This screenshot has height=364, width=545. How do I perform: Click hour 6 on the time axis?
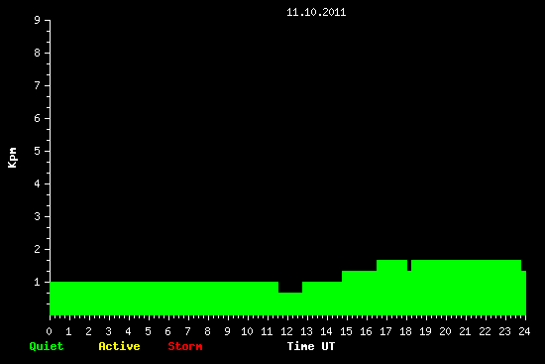[x=167, y=331]
